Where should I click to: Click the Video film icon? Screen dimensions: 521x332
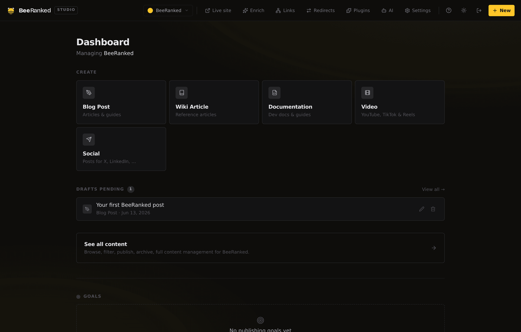pos(367,93)
